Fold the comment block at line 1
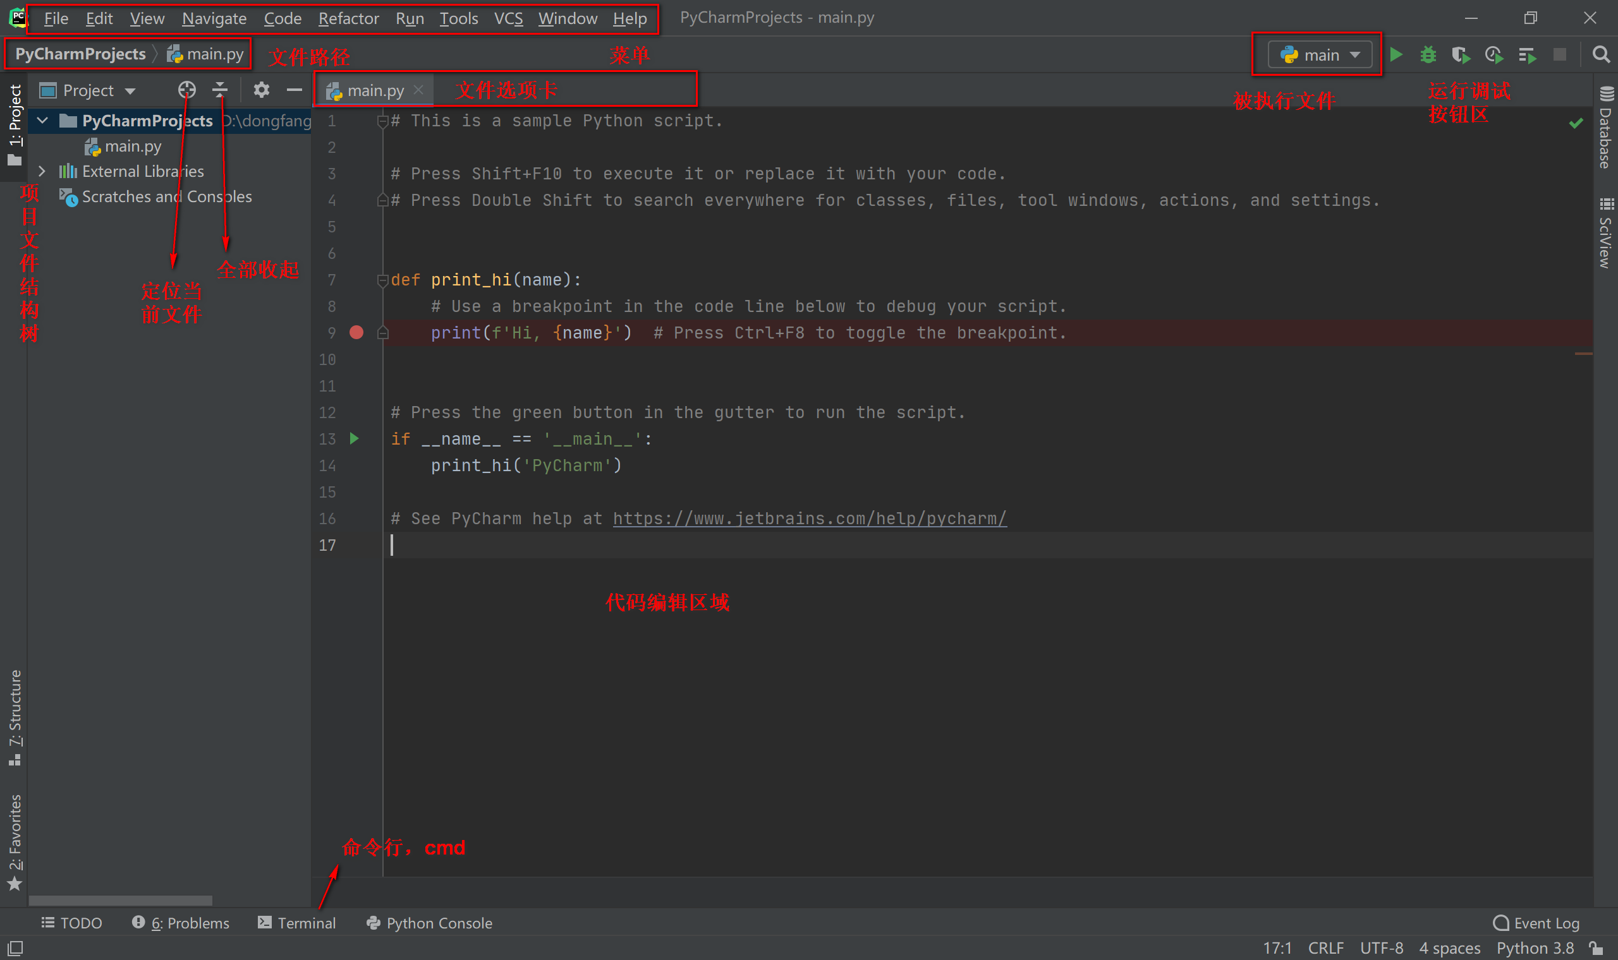The width and height of the screenshot is (1618, 960). (x=382, y=121)
